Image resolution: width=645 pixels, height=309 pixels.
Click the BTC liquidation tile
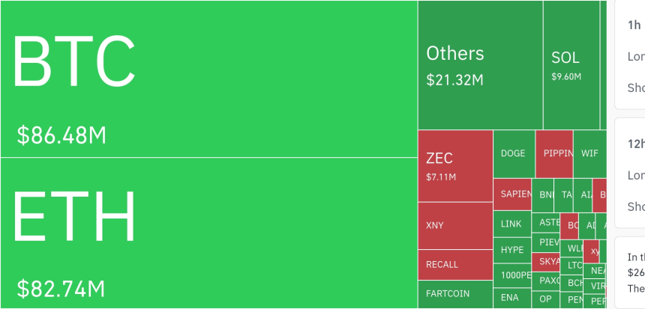208,79
